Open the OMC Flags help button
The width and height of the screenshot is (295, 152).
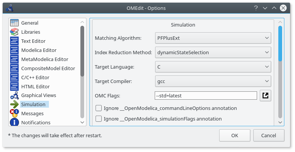pyautogui.click(x=265, y=96)
